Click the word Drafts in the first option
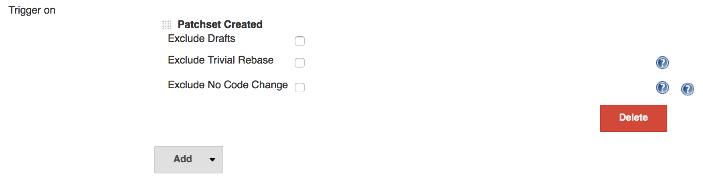The image size is (703, 179). coord(222,38)
